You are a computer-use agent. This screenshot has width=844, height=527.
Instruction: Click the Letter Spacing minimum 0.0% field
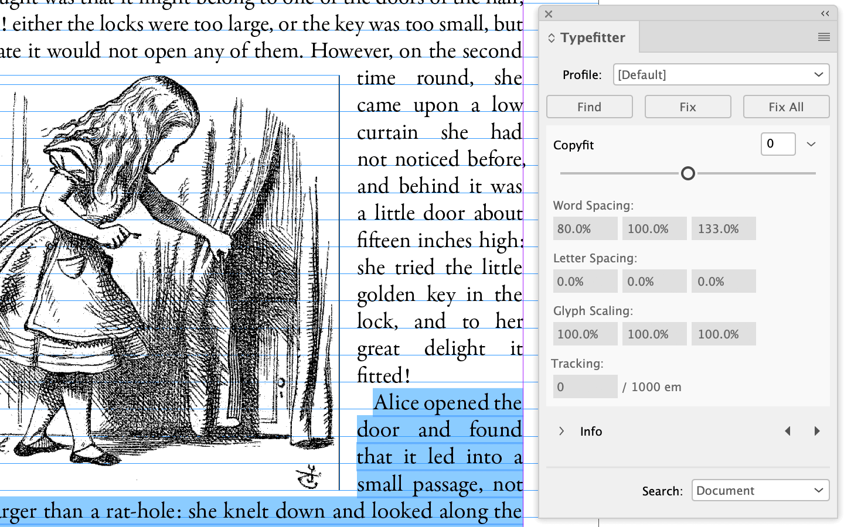tap(585, 281)
